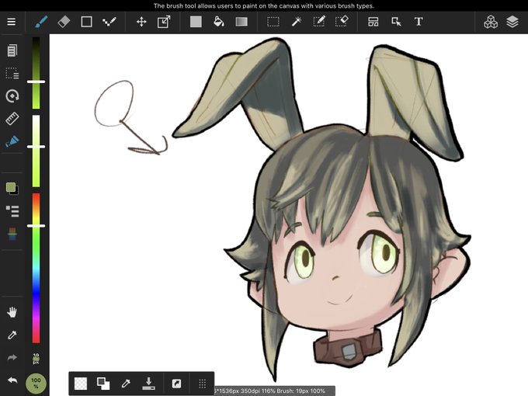Open the Transform tool

tap(164, 22)
